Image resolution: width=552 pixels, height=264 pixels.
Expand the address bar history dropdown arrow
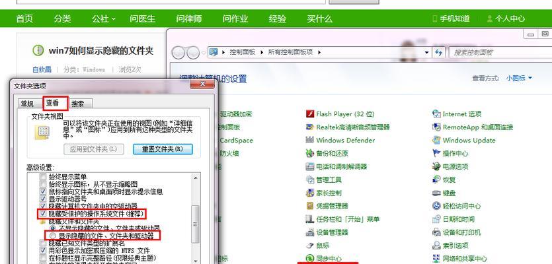coord(427,52)
